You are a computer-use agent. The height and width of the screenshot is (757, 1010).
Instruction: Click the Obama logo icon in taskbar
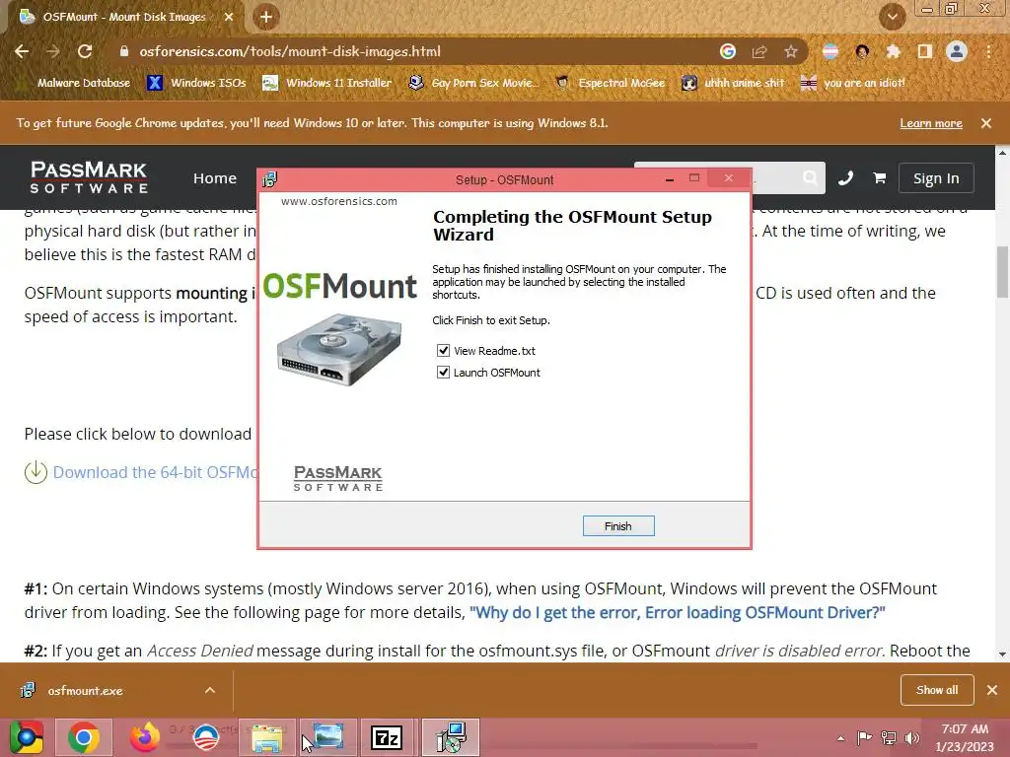(x=206, y=737)
